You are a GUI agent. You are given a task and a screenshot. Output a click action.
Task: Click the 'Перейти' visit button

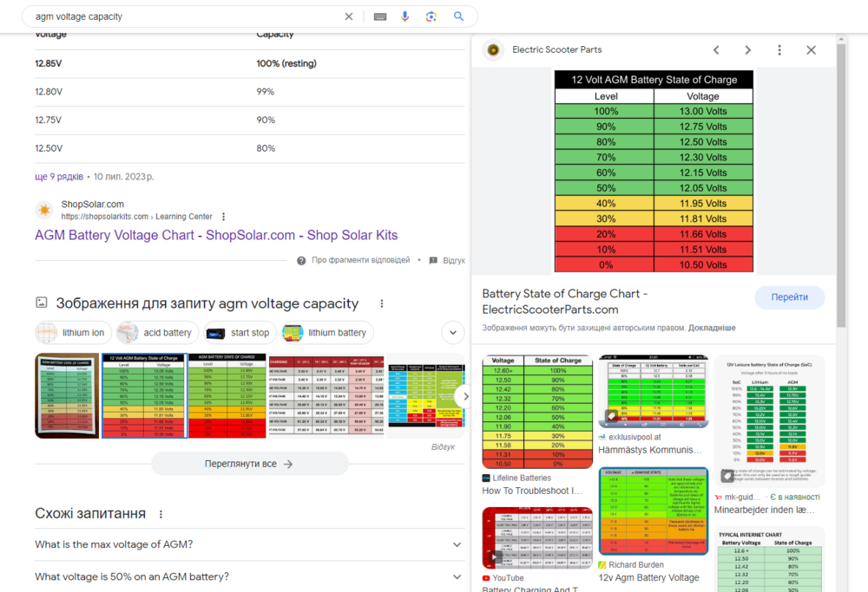[789, 297]
